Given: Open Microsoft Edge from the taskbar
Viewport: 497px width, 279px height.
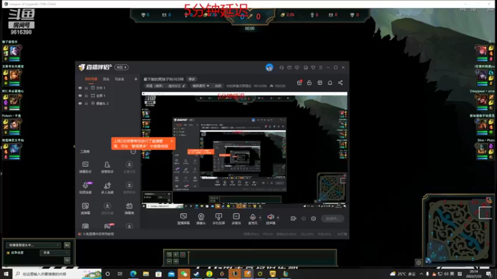Looking at the screenshot, I should (x=133, y=274).
